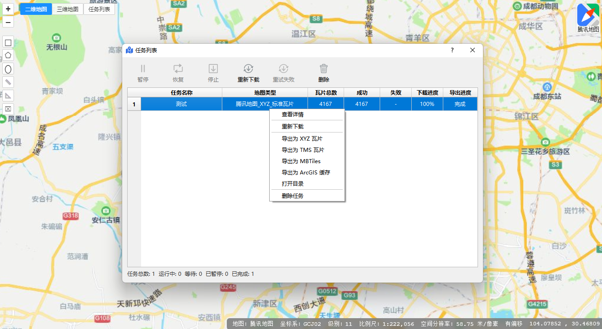This screenshot has height=329, width=602.
Task: Open the 任务列表 tab
Action: [x=99, y=9]
